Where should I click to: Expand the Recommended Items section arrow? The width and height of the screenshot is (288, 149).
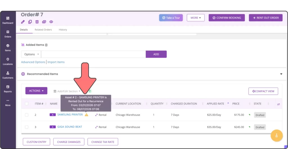[281, 74]
